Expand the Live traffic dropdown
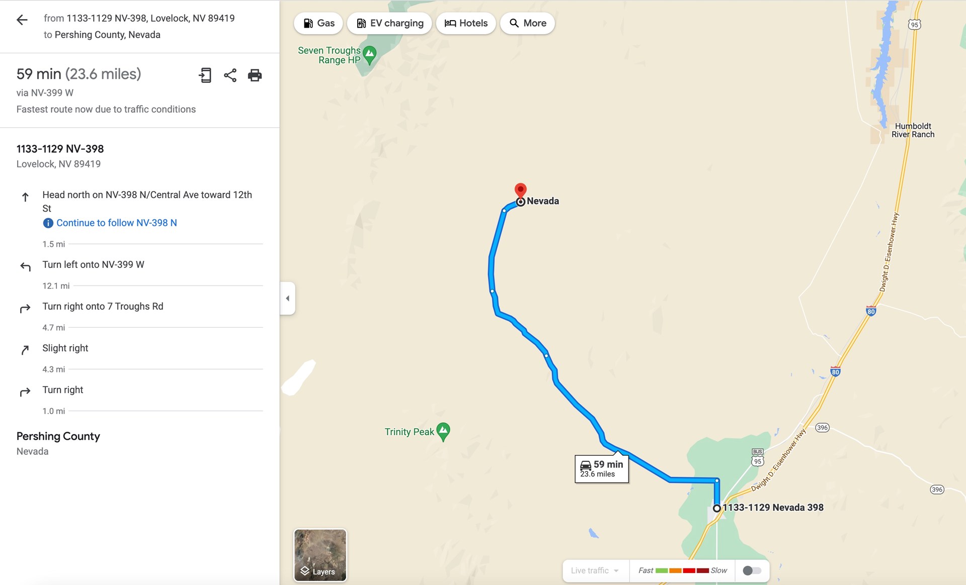Viewport: 966px width, 585px height. tap(596, 570)
